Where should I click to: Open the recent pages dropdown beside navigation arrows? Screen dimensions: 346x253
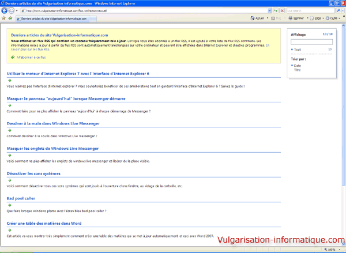[17, 11]
